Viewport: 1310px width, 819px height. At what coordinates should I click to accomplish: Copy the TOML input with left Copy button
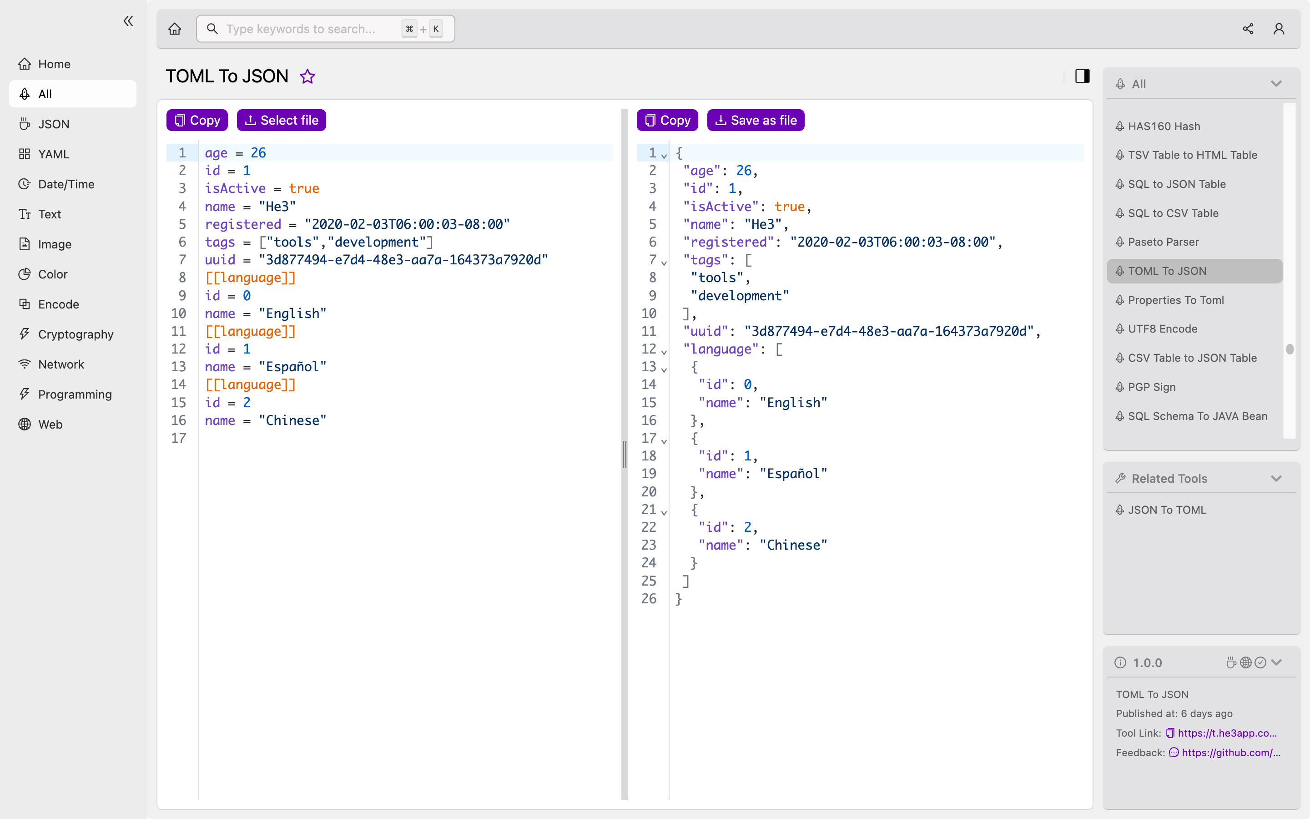tap(197, 120)
